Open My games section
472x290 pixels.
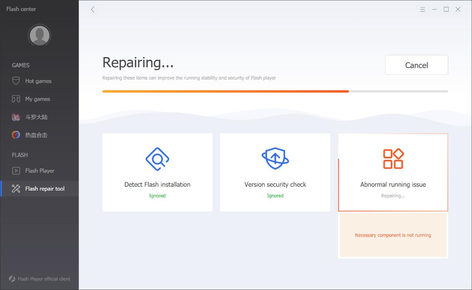coord(39,99)
